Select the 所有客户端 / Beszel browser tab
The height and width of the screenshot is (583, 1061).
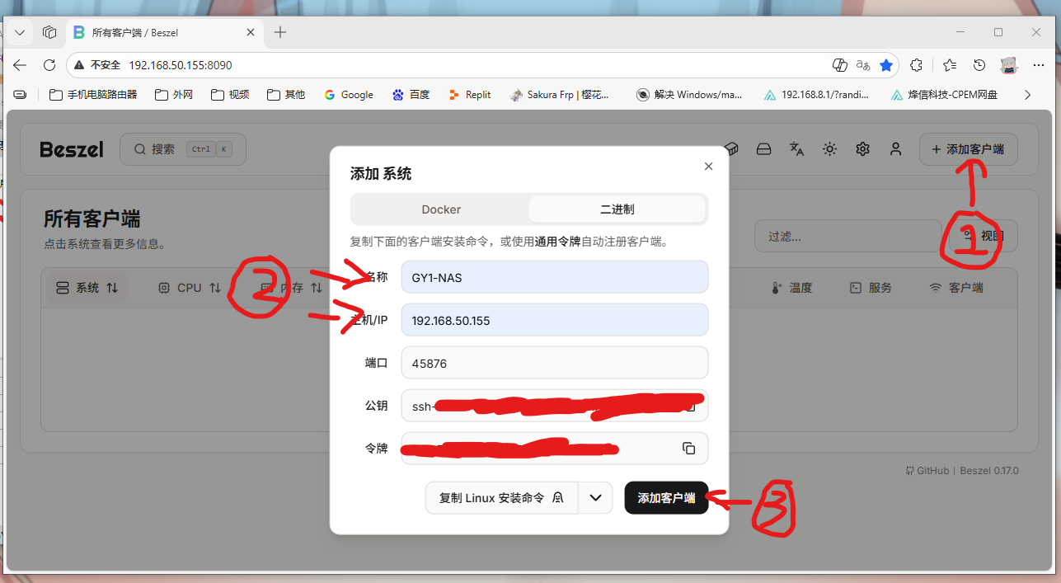pyautogui.click(x=165, y=32)
